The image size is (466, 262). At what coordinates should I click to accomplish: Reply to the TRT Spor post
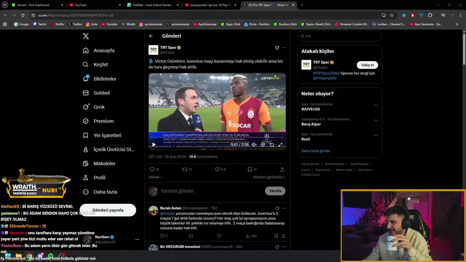click(154, 170)
